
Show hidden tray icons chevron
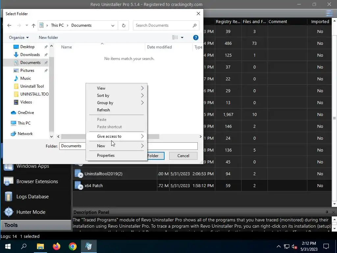click(278, 246)
